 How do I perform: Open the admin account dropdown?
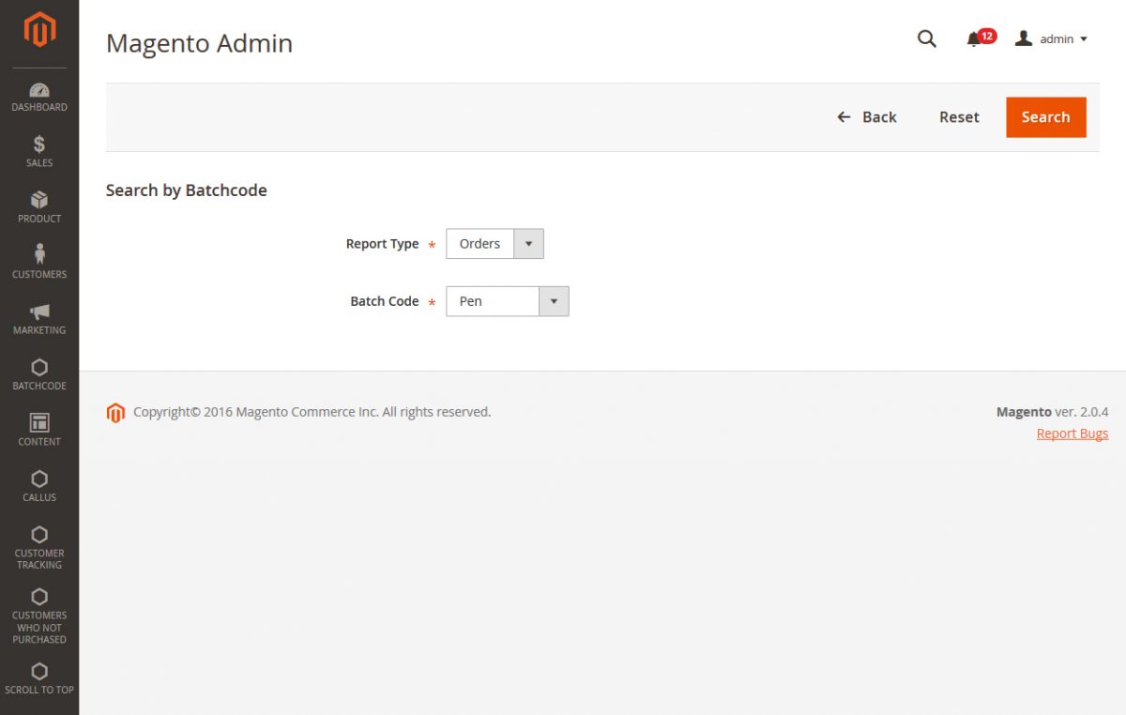(x=1051, y=38)
